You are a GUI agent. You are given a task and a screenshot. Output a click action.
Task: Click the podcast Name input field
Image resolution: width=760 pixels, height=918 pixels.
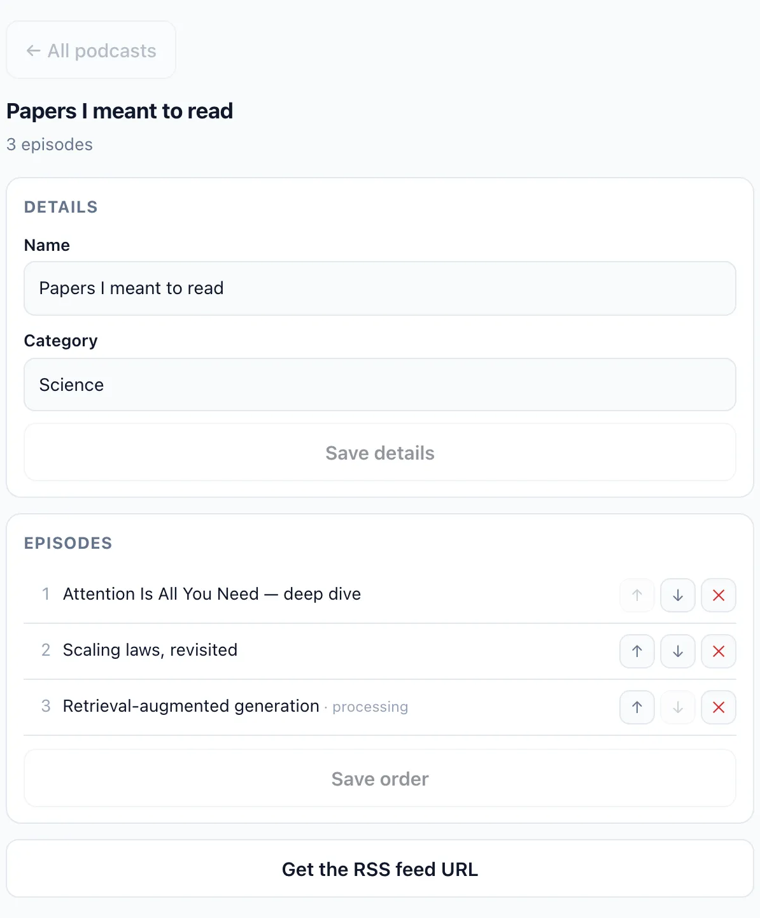point(380,288)
